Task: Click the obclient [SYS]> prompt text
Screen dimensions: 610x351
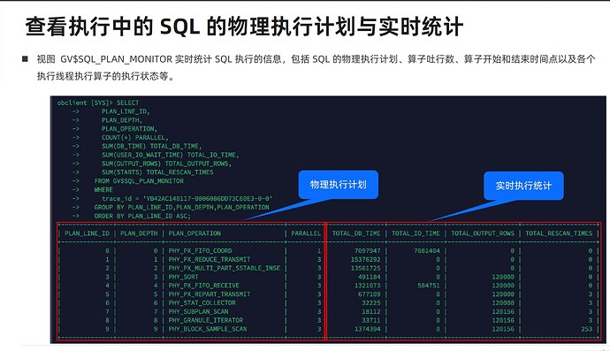Action: coord(85,103)
